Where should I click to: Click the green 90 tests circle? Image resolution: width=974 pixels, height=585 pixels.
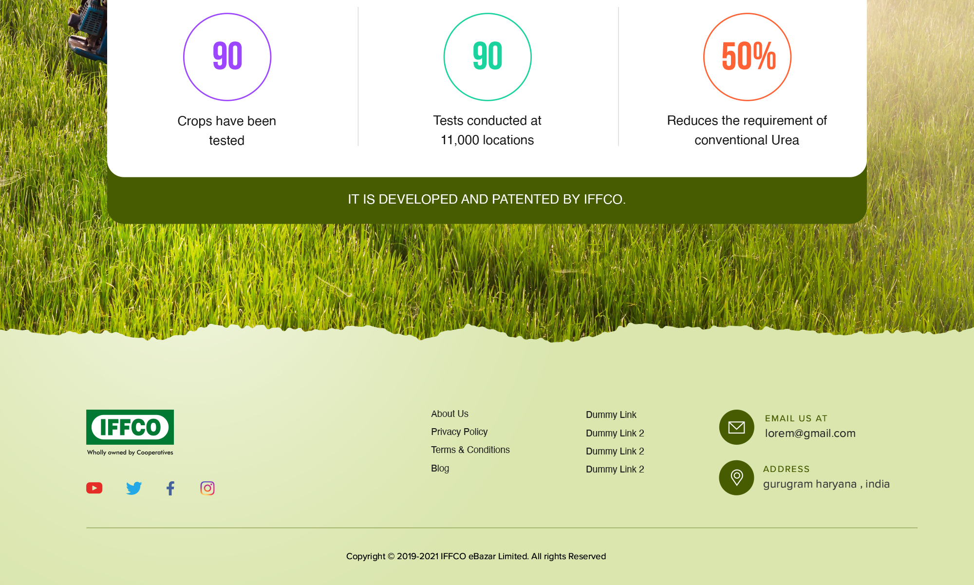[x=487, y=57]
